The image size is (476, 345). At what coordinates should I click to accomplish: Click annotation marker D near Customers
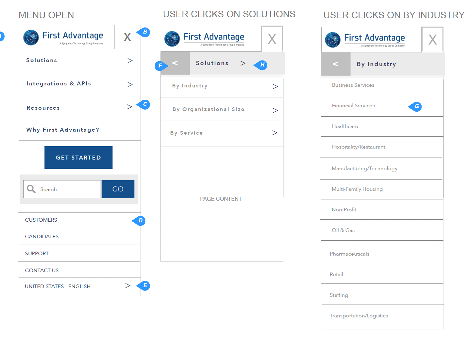[140, 221]
